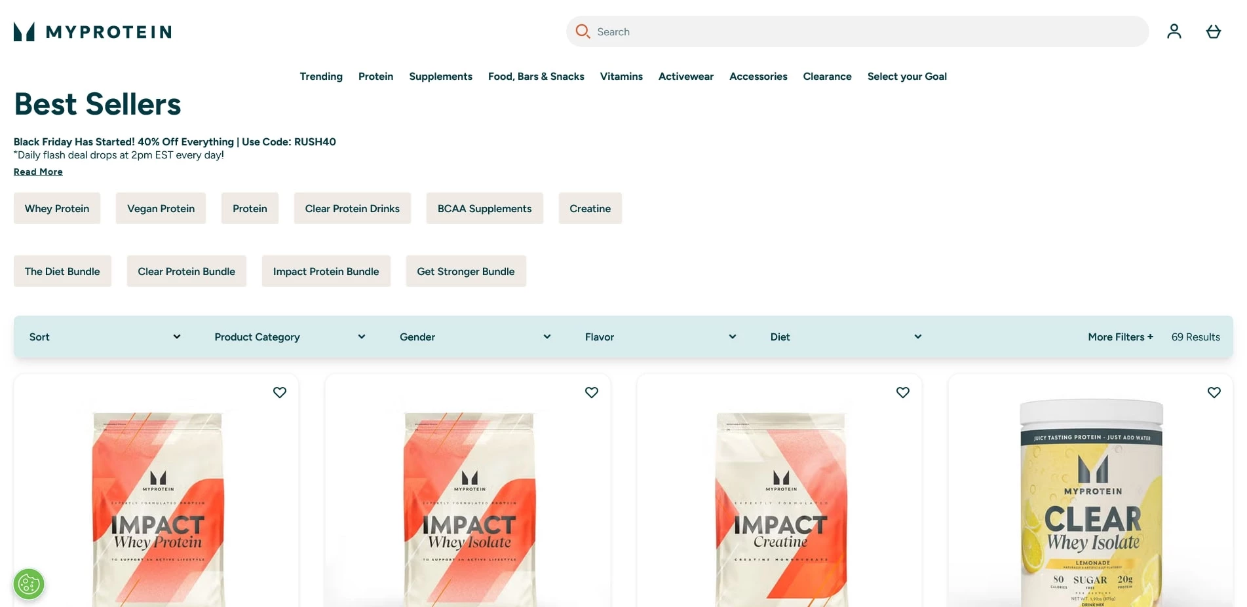This screenshot has height=607, width=1247.
Task: Open the user account icon
Action: pyautogui.click(x=1174, y=31)
